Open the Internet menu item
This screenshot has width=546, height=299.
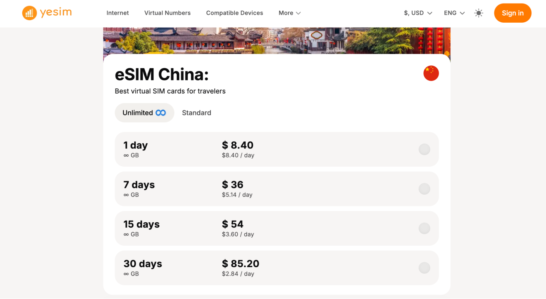pos(117,13)
